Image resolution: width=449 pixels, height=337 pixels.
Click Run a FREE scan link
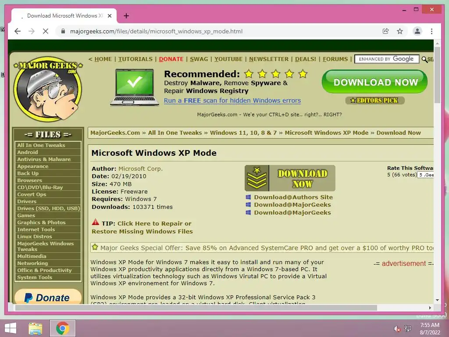pyautogui.click(x=232, y=100)
